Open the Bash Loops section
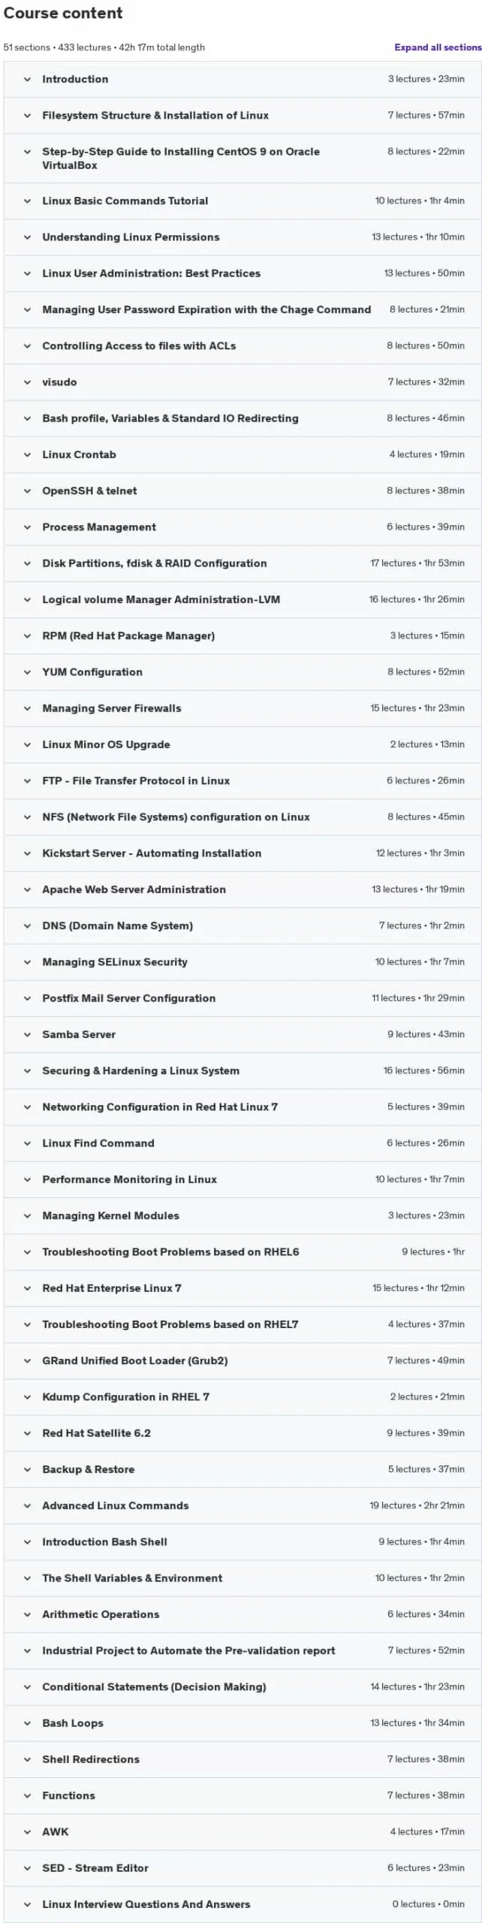Image resolution: width=482 pixels, height=1923 pixels. [243, 1722]
